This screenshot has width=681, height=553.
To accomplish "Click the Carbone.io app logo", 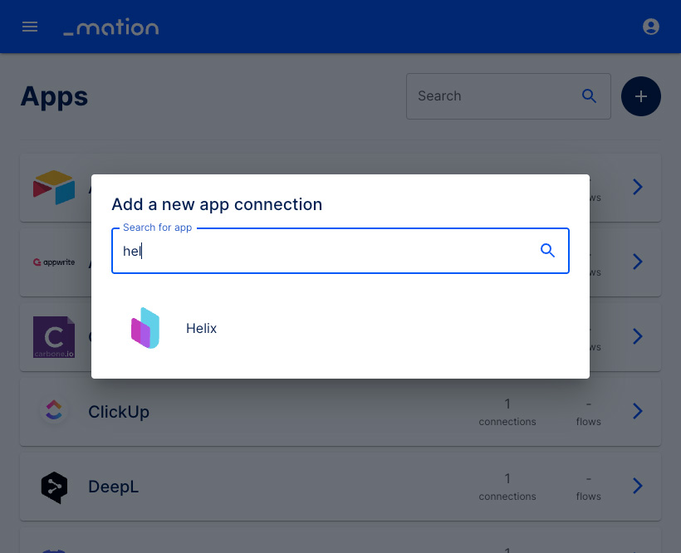I will [x=54, y=337].
